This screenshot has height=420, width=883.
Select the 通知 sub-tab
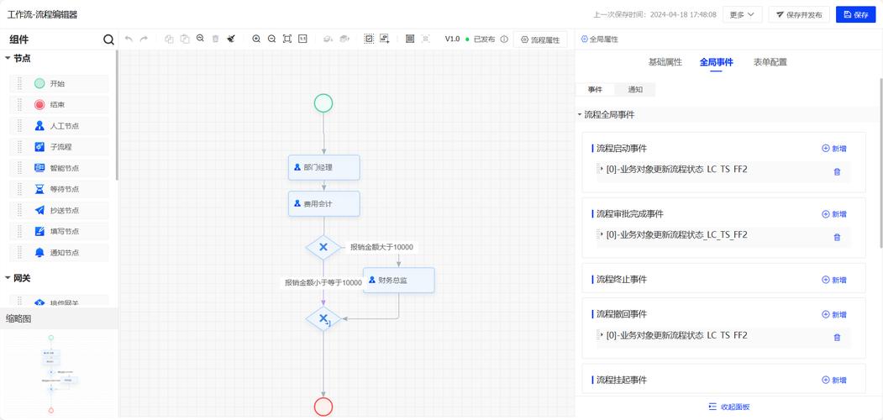tap(635, 90)
